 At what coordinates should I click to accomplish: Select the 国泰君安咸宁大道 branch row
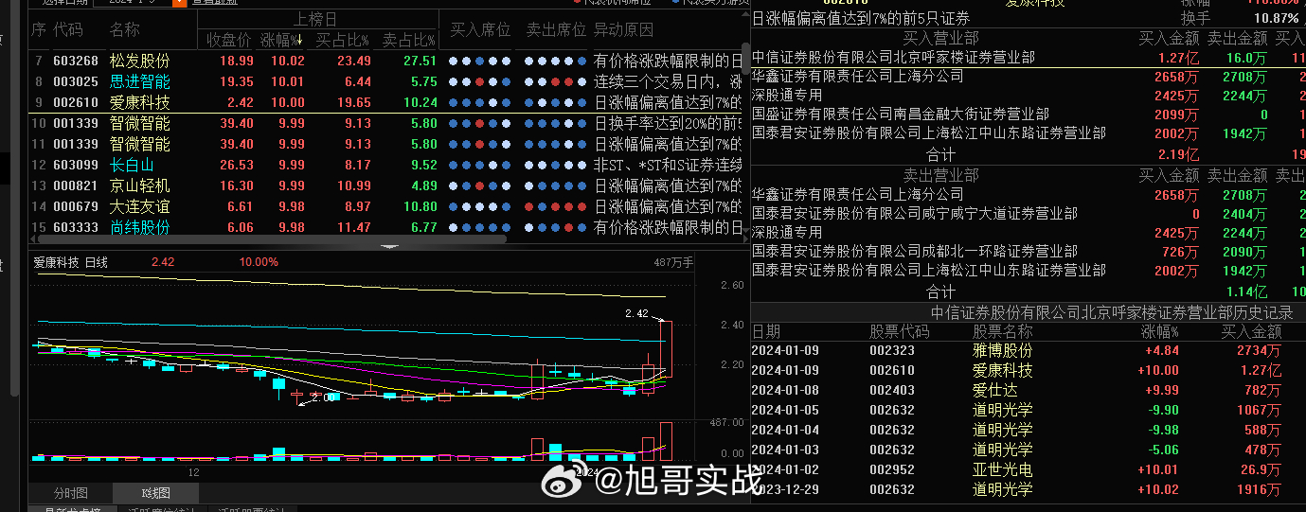click(x=1029, y=214)
